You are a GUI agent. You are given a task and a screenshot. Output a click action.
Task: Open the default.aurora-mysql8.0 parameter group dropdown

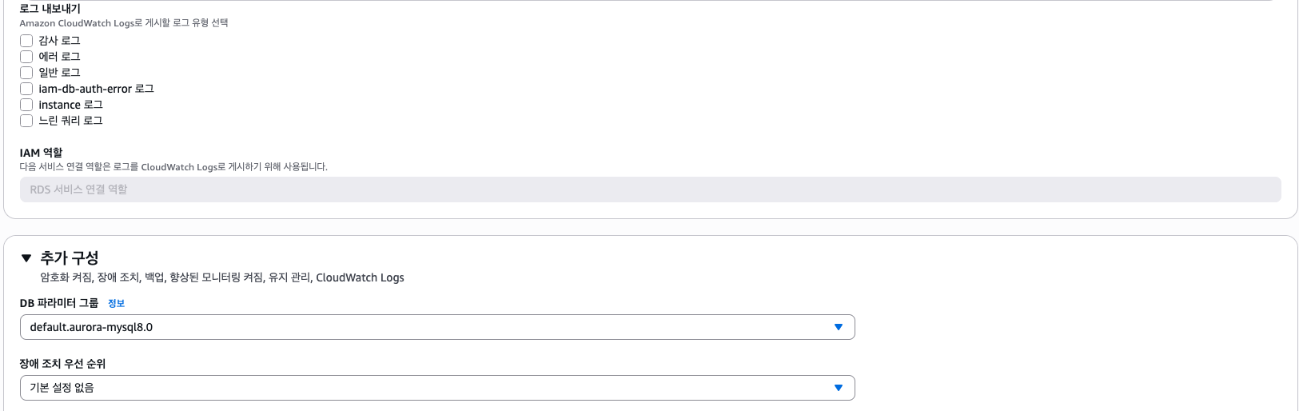432,327
